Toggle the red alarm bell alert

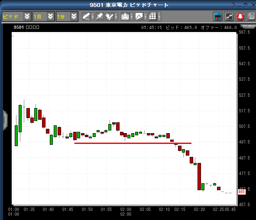[x=240, y=16]
